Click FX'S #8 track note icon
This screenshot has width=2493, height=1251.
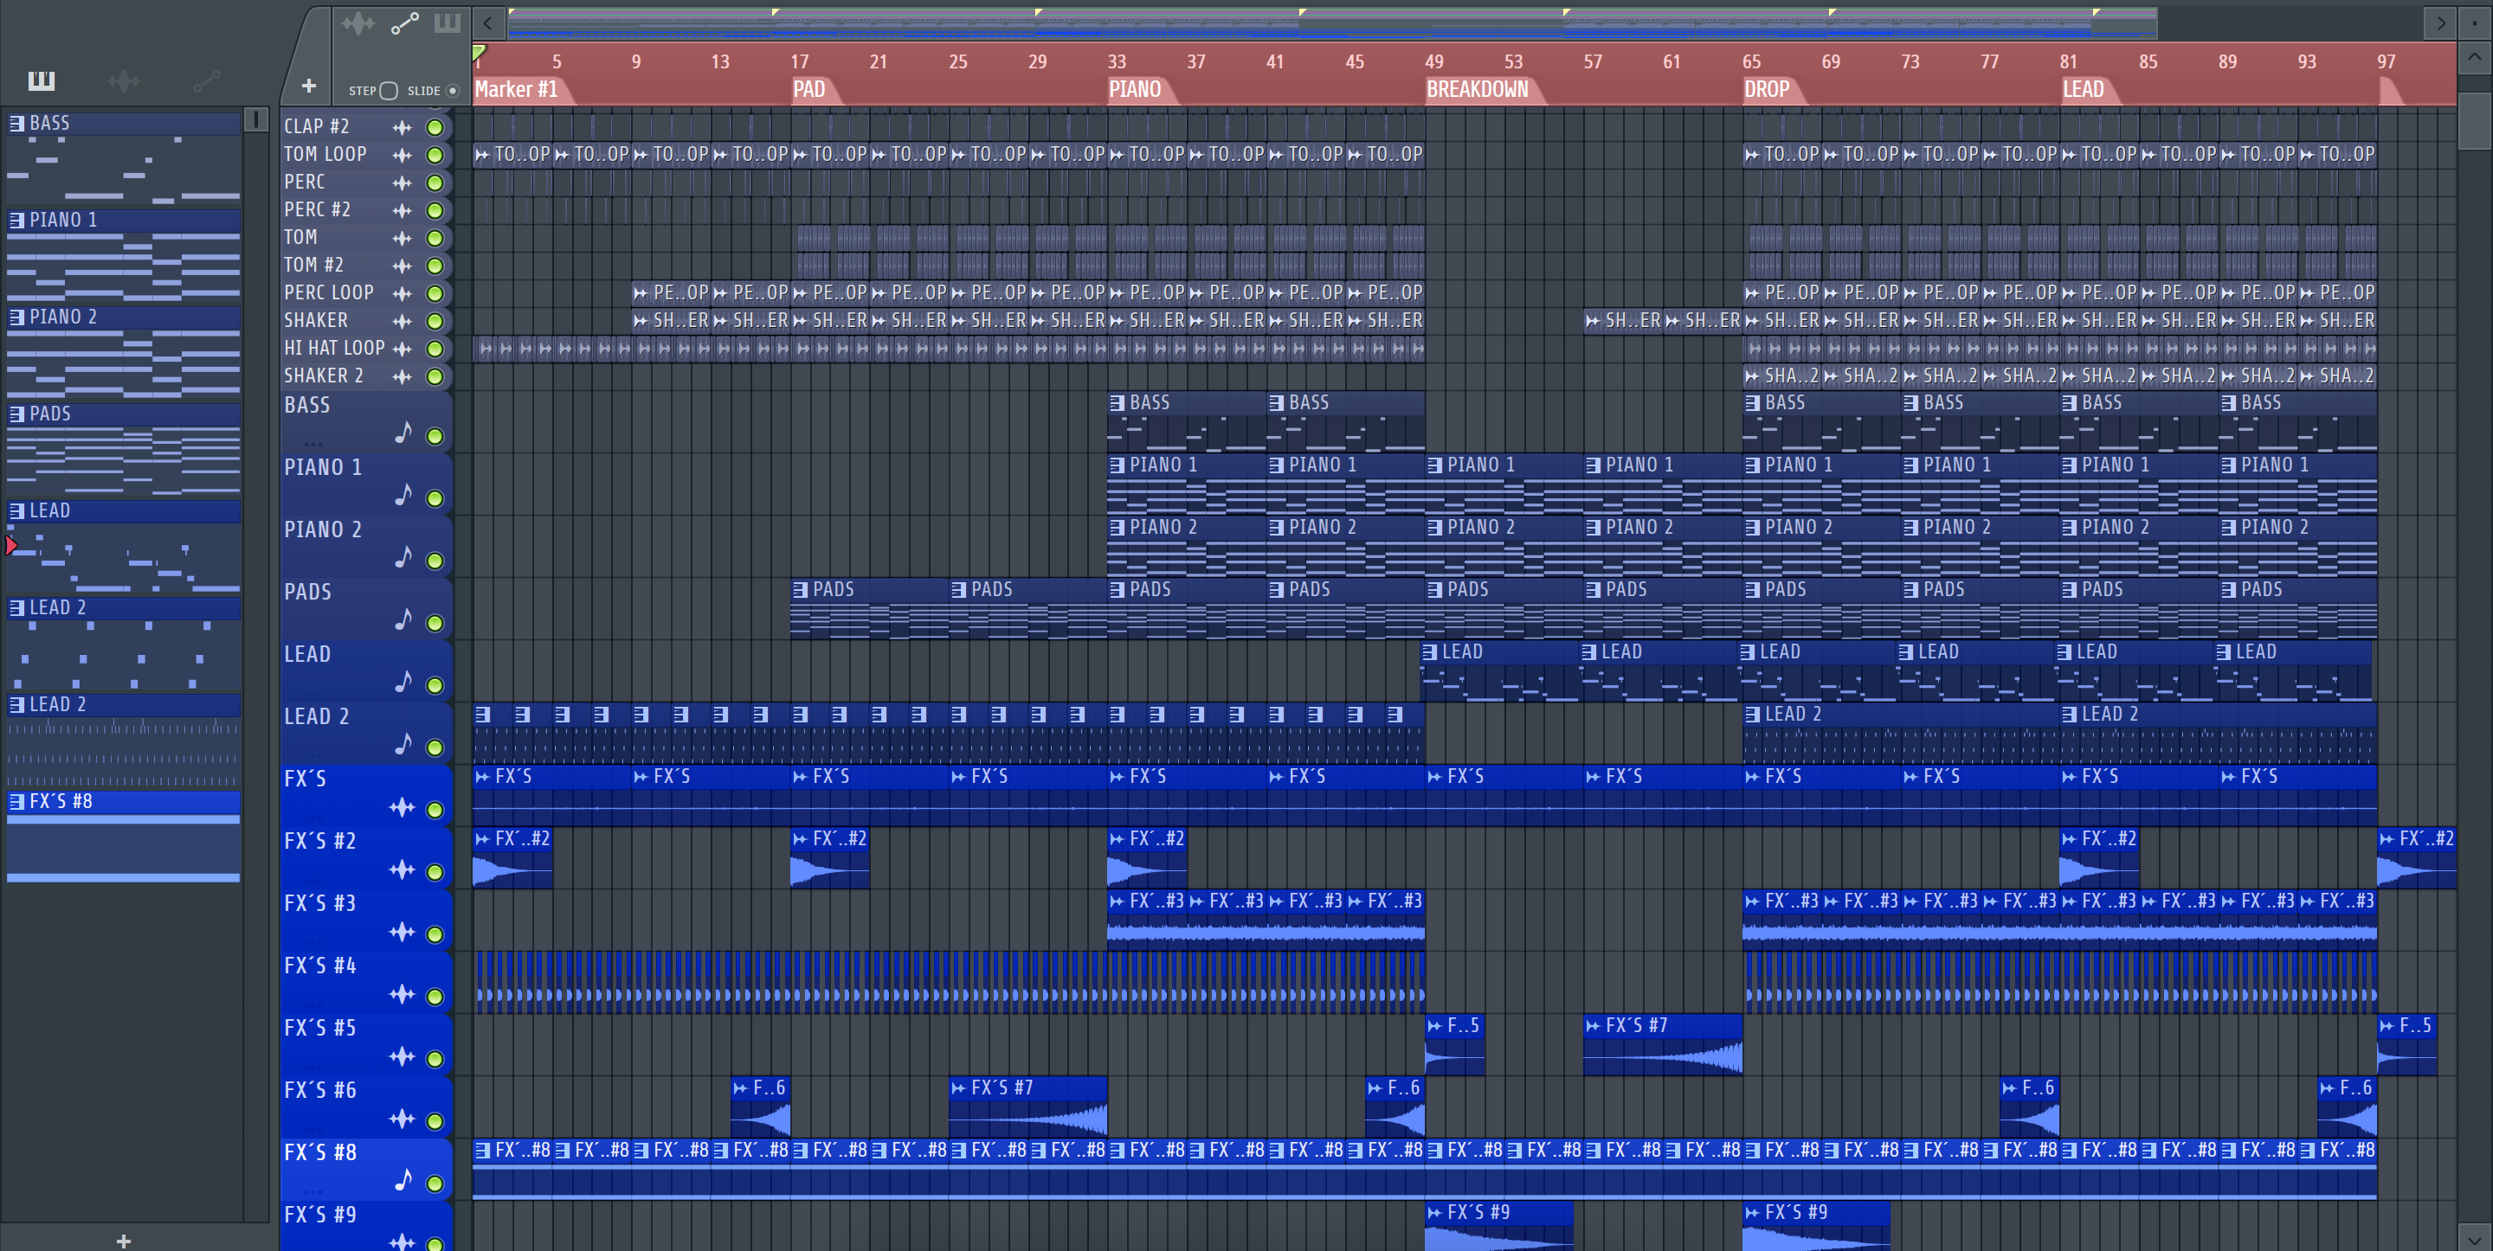(403, 1179)
